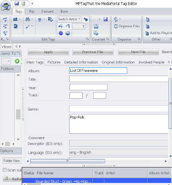This screenshot has width=172, height=185.
Task: Open the Jump To folder combo box
Action: pos(6,61)
